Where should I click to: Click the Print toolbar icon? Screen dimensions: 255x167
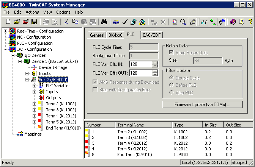46,22
